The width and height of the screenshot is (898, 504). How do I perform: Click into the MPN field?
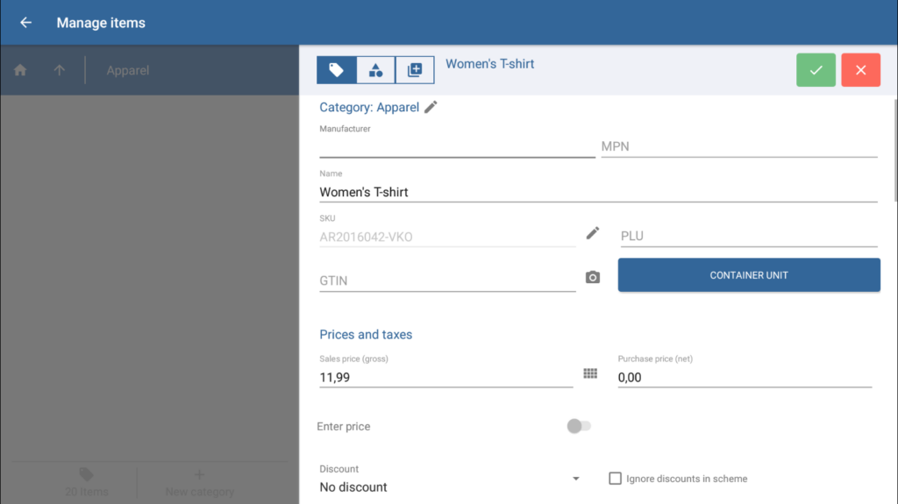pos(738,146)
